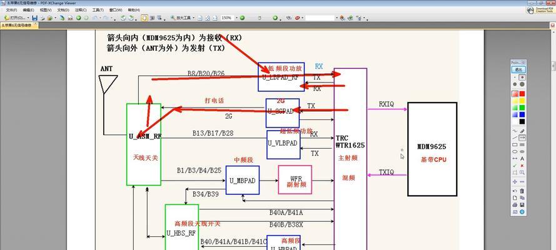Viewport: 556px width, 250px height.
Task: Click the 打开(O) open button
Action: [x=15, y=17]
